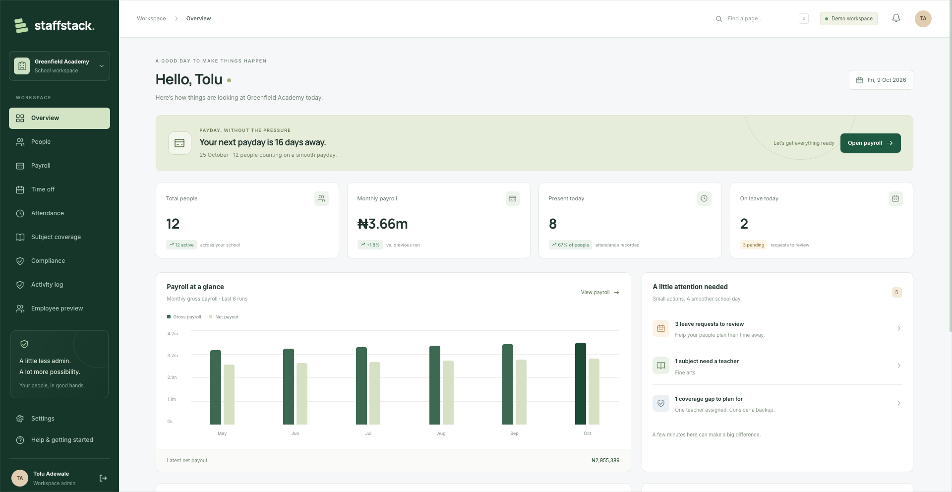This screenshot has width=952, height=492.
Task: Click the staffstack logo icon
Action: click(x=21, y=25)
